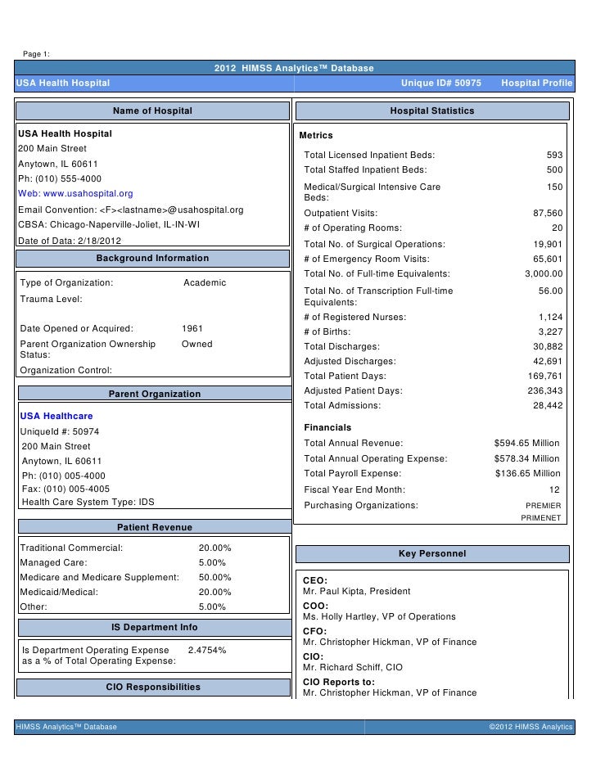Select Medicare and Medicare Supplement '50.00%'
Viewport: 596px width, 771px height.
click(214, 577)
